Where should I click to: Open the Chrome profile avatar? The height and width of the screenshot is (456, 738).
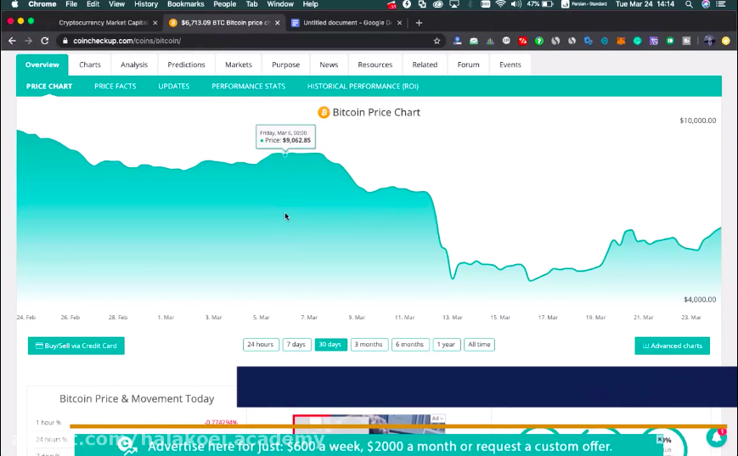click(x=709, y=41)
